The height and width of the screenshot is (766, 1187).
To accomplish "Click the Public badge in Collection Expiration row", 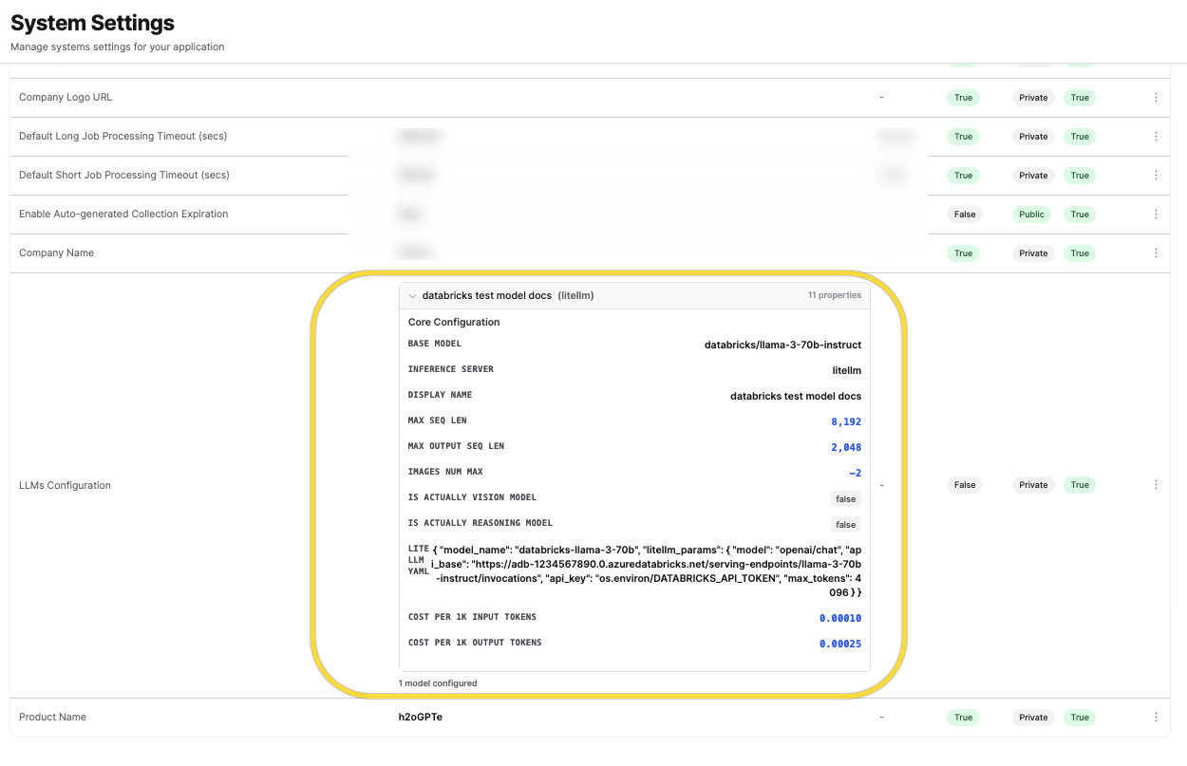I will click(x=1031, y=215).
